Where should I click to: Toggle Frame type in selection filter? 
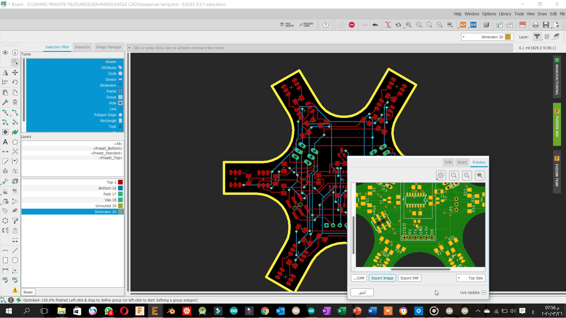coord(74,91)
